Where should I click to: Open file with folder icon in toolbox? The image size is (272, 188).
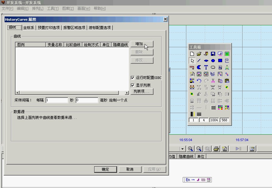coord(199,54)
